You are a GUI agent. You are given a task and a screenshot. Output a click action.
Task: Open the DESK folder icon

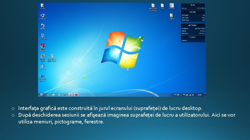(x=162, y=6)
